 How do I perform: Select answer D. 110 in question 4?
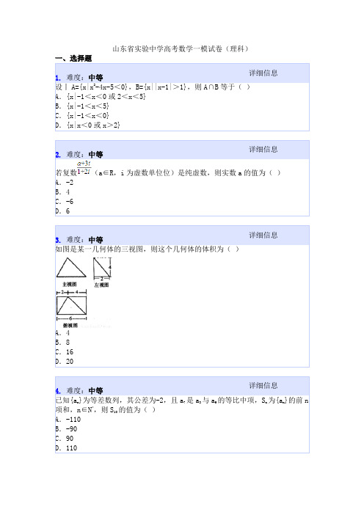[x=66, y=448]
